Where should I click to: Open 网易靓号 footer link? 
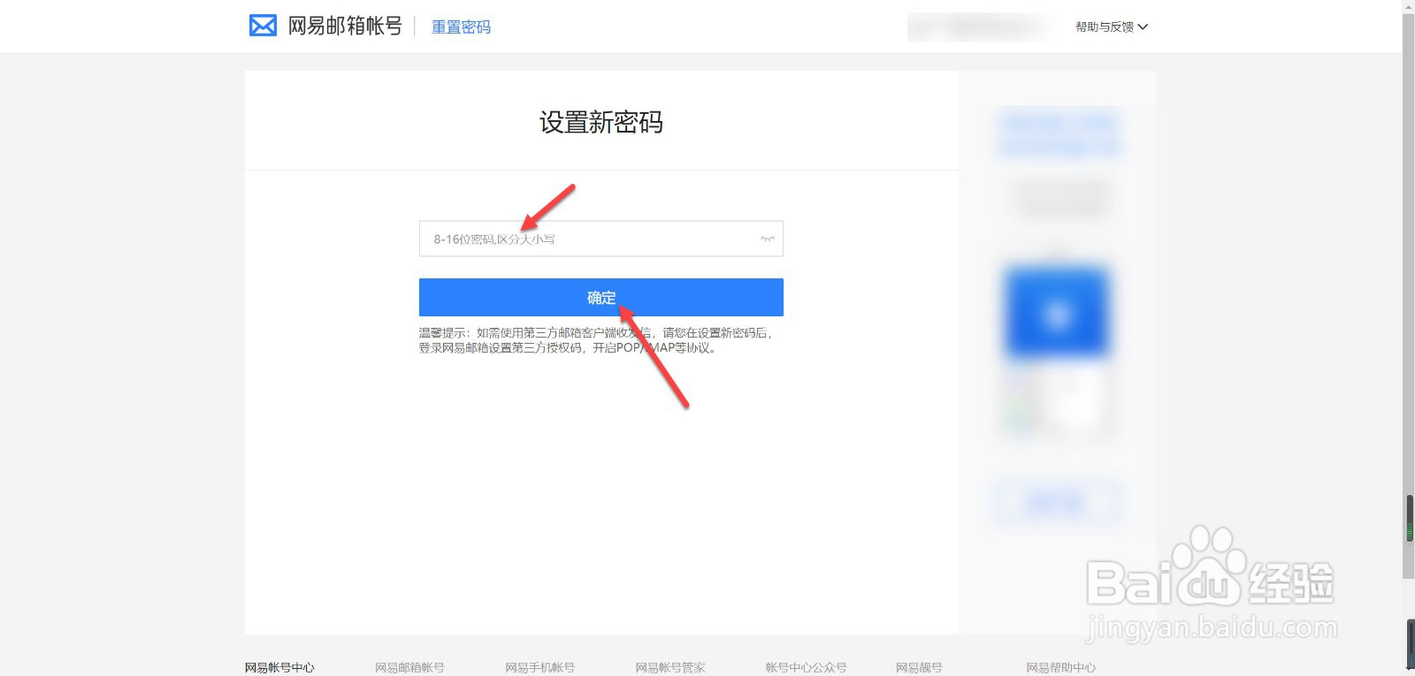point(919,668)
